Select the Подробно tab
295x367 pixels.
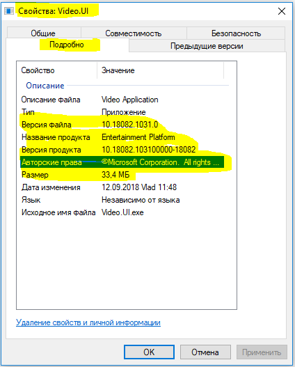point(67,45)
